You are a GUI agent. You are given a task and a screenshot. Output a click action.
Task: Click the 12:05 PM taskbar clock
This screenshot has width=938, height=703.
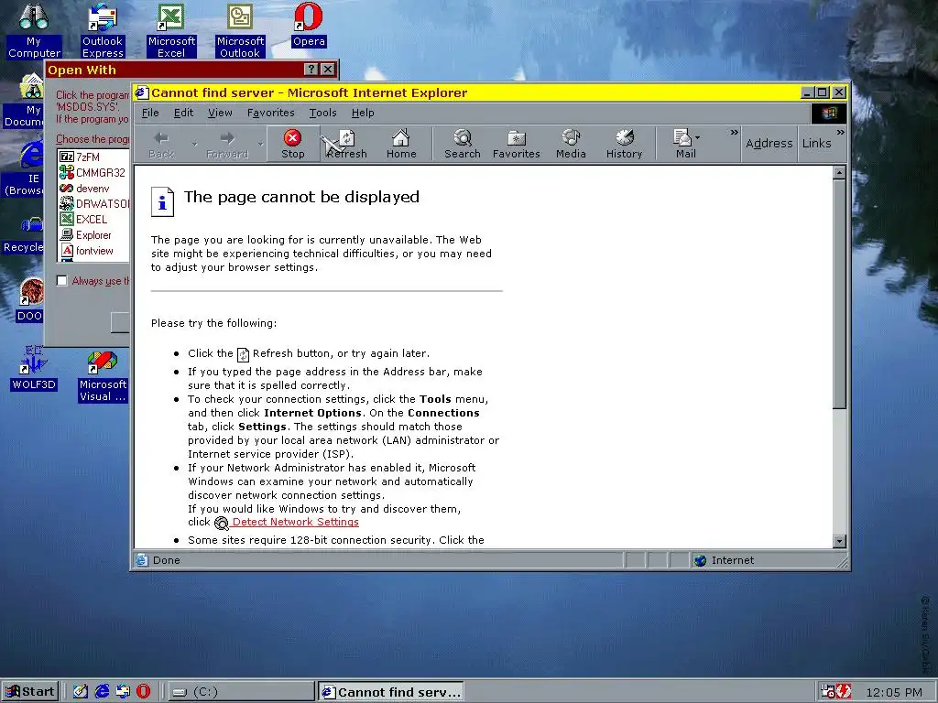tap(894, 692)
